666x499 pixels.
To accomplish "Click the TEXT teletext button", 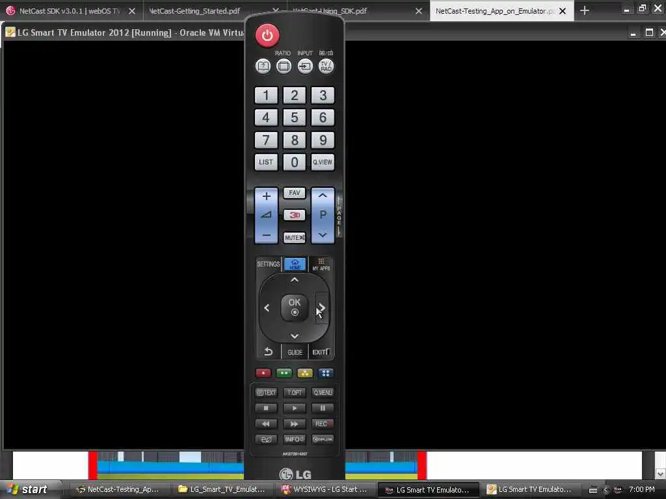I will tap(266, 392).
